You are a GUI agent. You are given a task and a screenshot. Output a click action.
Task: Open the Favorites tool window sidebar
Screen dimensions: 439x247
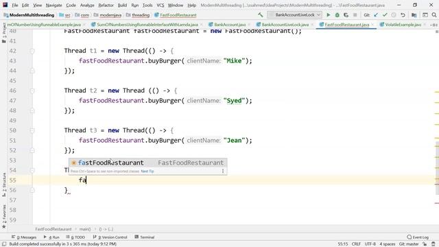[x=4, y=217]
